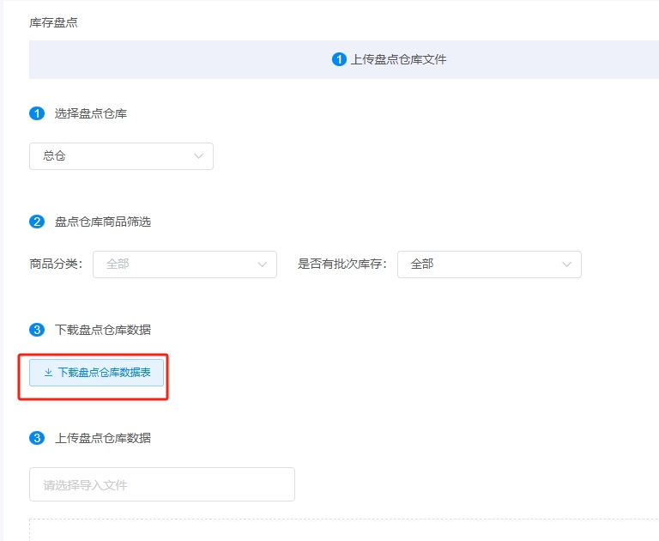The width and height of the screenshot is (659, 541).
Task: Click the download arrow icon in the button
Action: (48, 373)
